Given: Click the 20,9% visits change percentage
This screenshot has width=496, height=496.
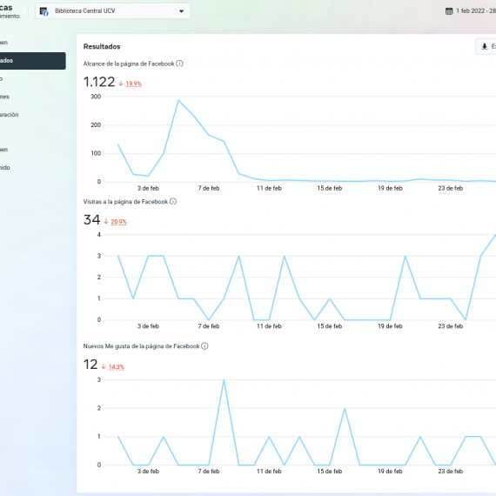Looking at the screenshot, I should coord(118,222).
